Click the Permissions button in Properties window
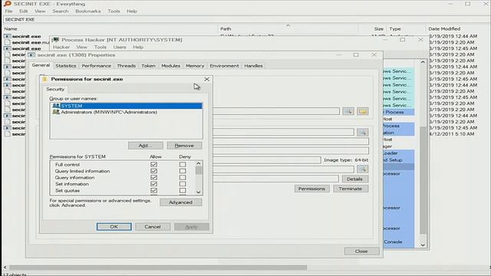Viewport: 491px width, 276px height. click(311, 189)
